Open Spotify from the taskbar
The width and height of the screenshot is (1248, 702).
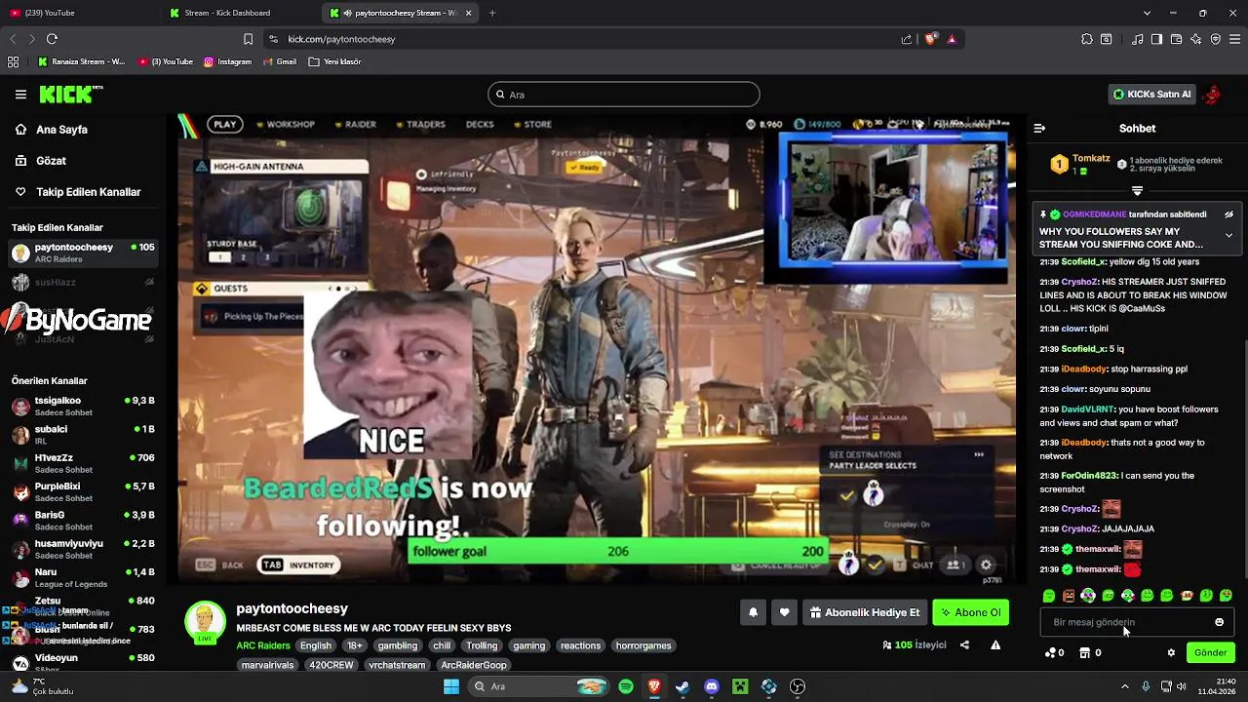[x=626, y=686]
